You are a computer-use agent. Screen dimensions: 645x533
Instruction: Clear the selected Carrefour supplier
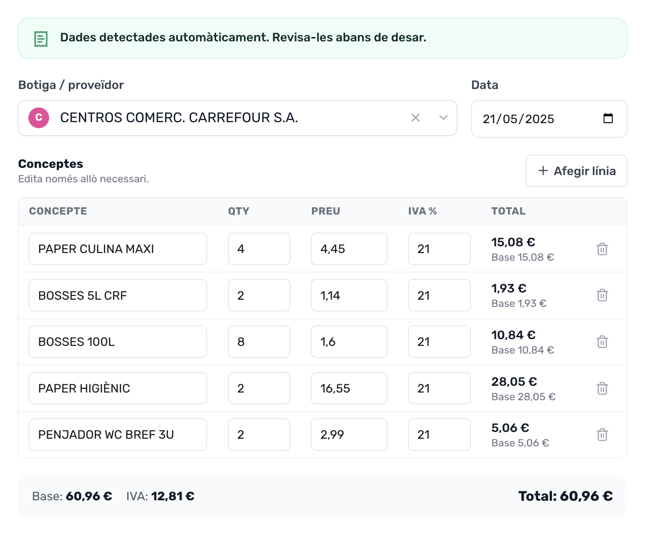(x=415, y=118)
